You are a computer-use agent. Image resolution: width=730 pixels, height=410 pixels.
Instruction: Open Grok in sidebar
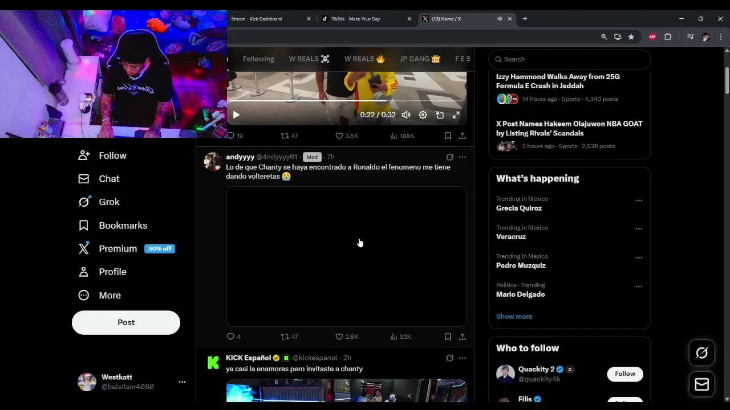[99, 202]
